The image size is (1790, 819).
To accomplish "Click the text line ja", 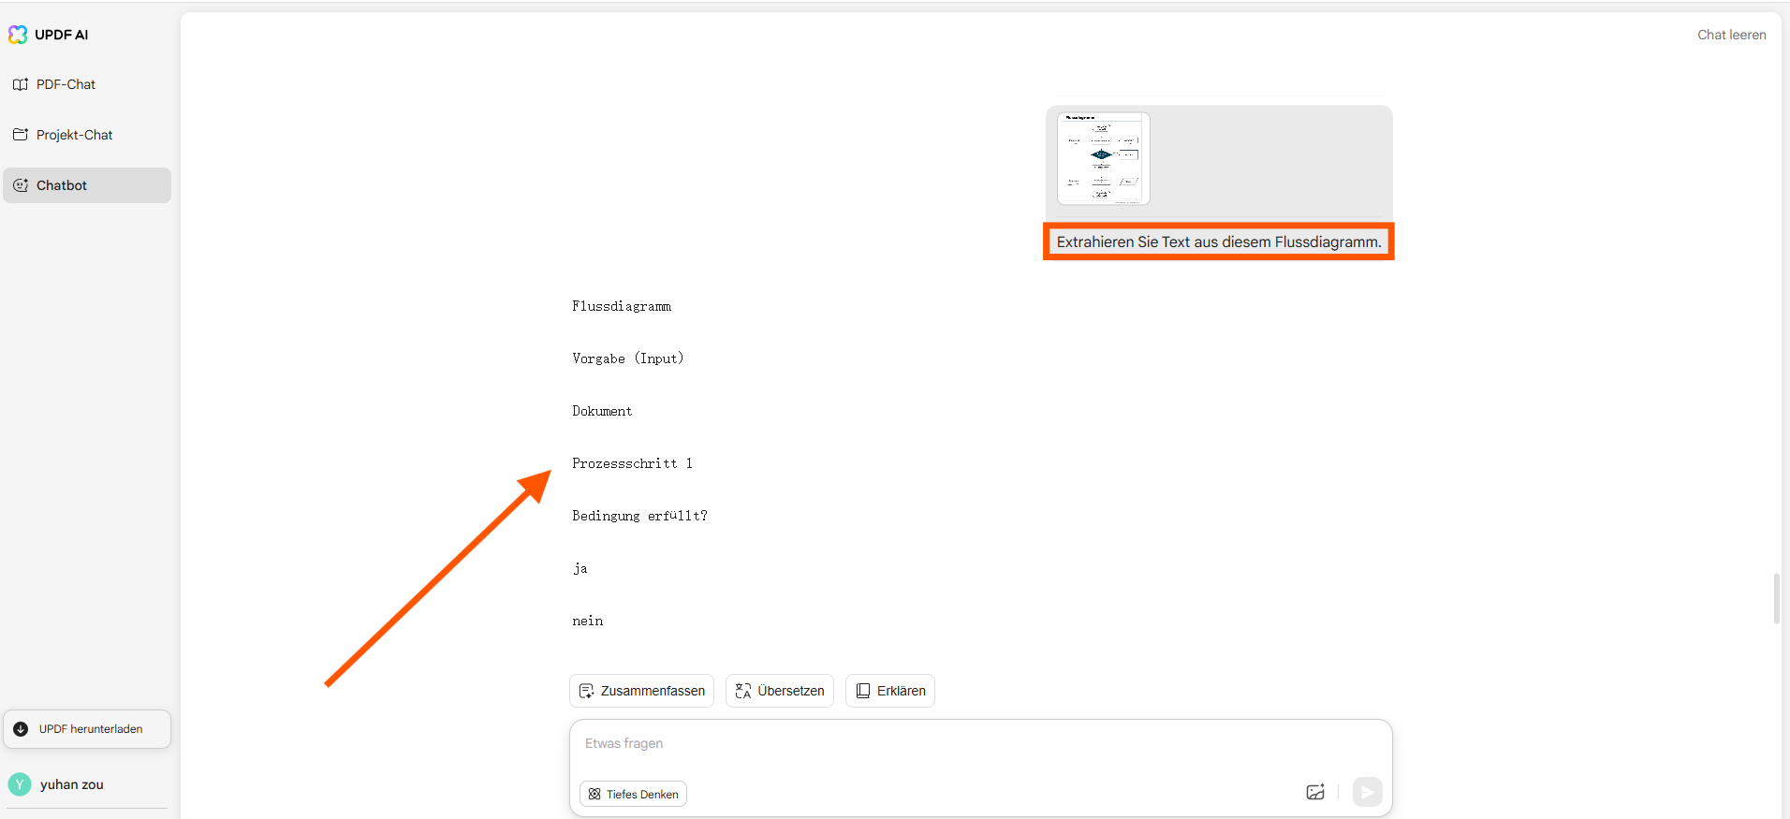I will coord(580,568).
